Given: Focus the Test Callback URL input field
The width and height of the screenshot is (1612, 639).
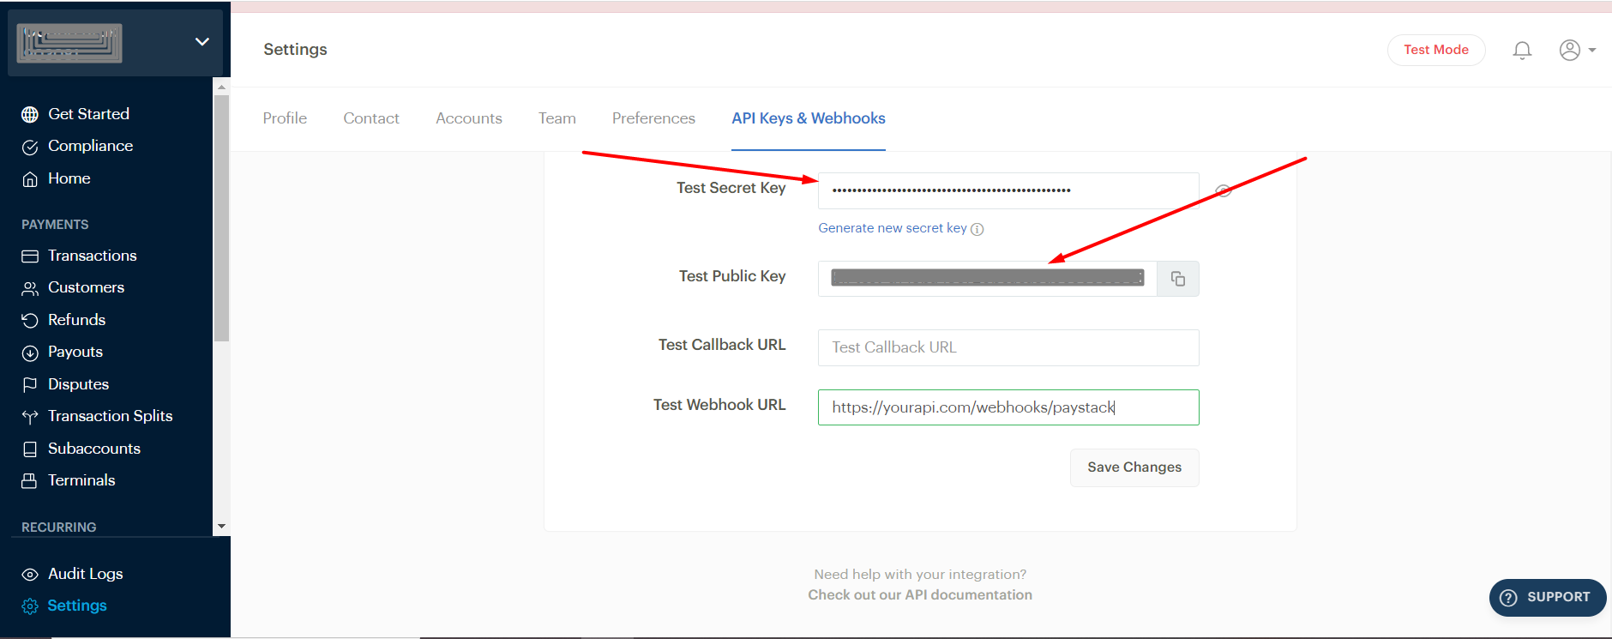Looking at the screenshot, I should (1007, 347).
